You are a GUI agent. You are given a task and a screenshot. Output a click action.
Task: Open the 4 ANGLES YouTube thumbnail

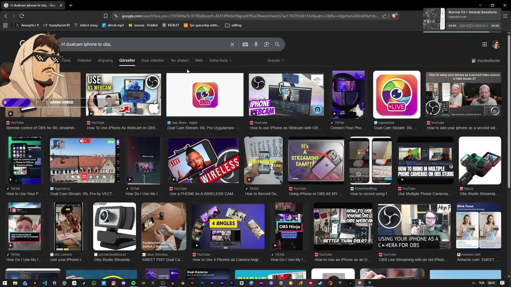[228, 226]
